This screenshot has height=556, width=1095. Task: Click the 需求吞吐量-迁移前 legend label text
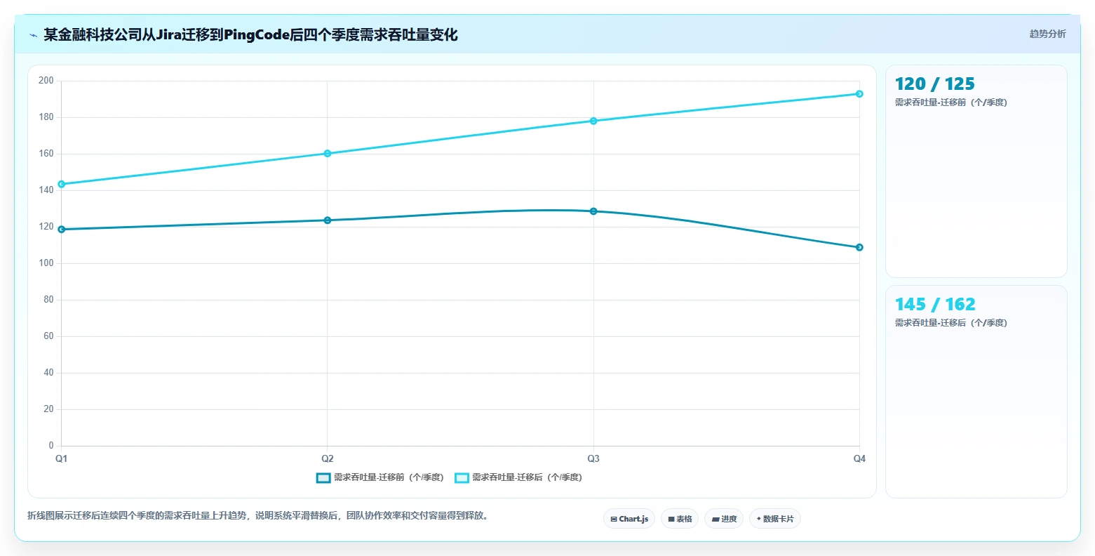389,477
